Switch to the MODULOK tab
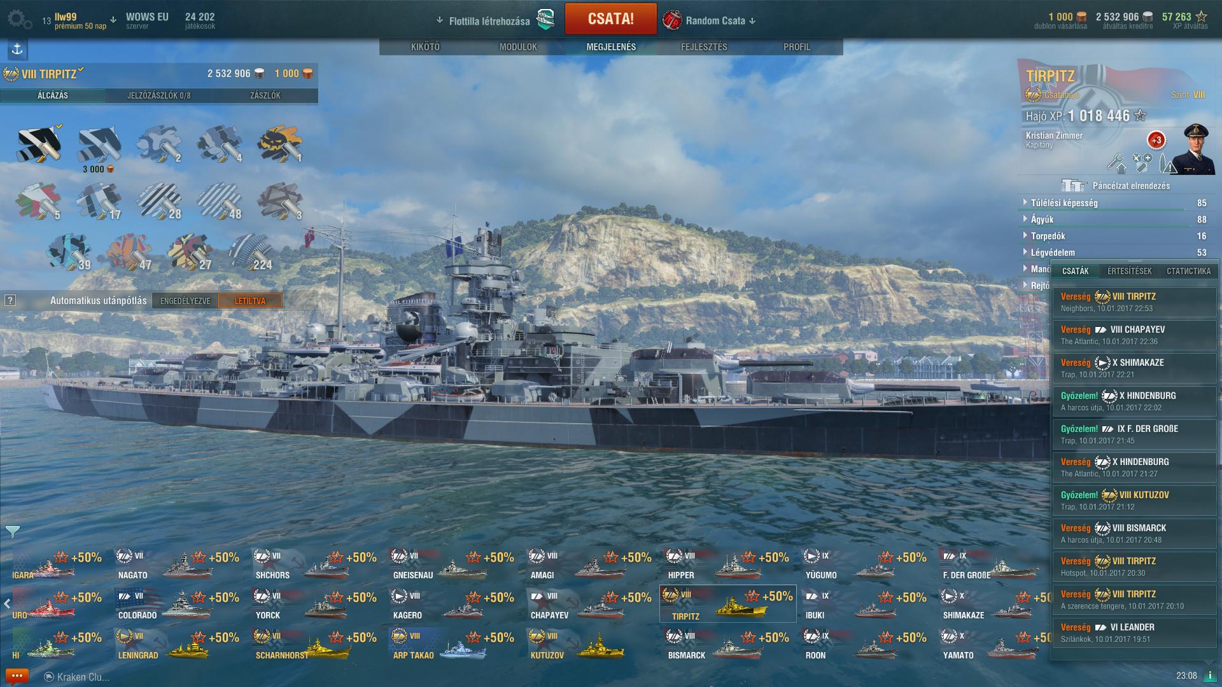 click(518, 47)
